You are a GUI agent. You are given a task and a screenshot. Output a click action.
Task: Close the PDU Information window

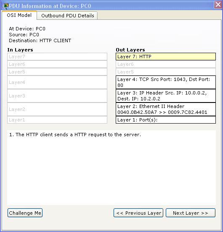coord(218,5)
